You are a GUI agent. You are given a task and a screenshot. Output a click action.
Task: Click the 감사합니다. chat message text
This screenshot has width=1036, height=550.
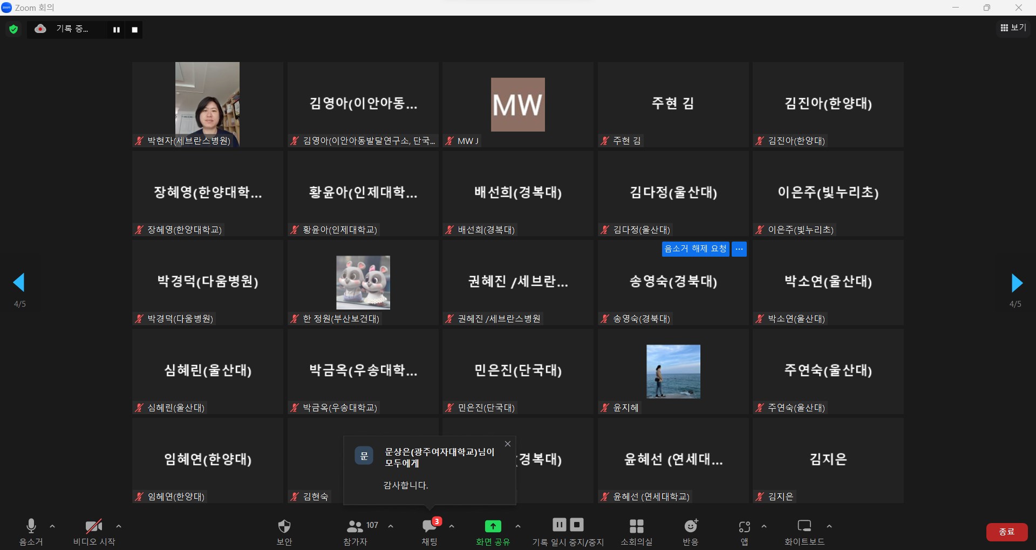click(406, 485)
